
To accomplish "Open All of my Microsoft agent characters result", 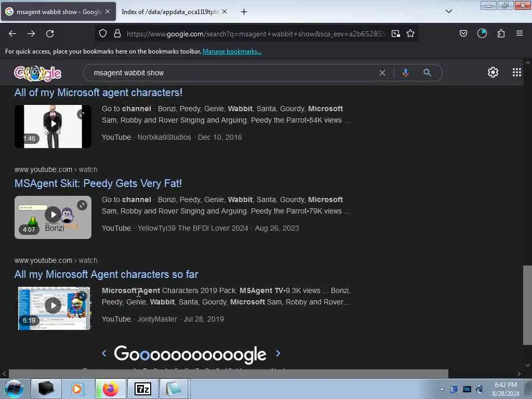I will [98, 92].
